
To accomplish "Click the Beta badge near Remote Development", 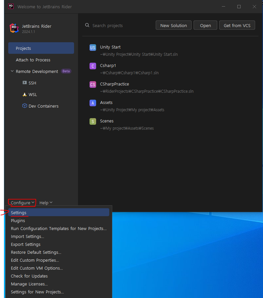I will click(66, 71).
